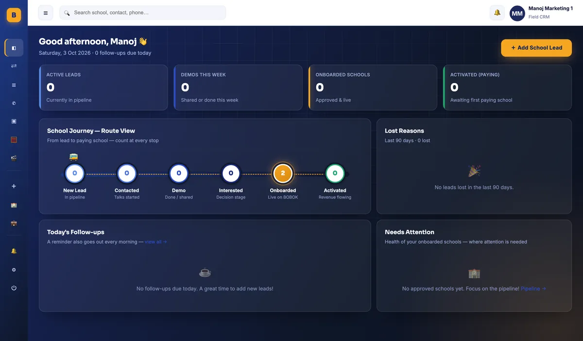Click the plus icon in sidebar
583x341 pixels.
[14, 186]
